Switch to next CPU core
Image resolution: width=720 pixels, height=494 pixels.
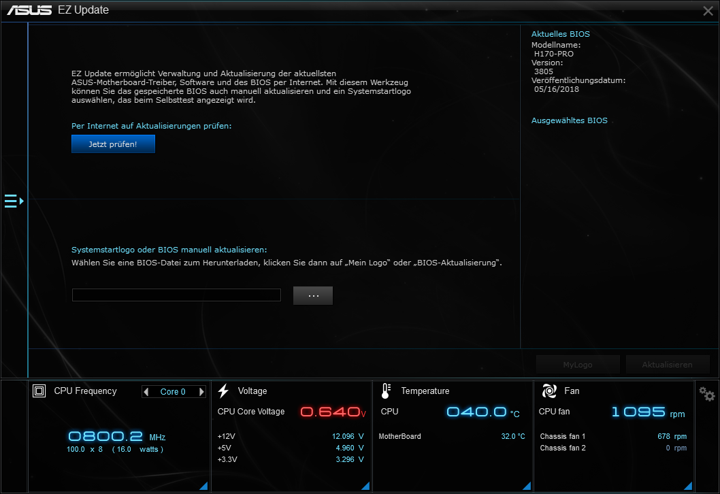click(201, 392)
